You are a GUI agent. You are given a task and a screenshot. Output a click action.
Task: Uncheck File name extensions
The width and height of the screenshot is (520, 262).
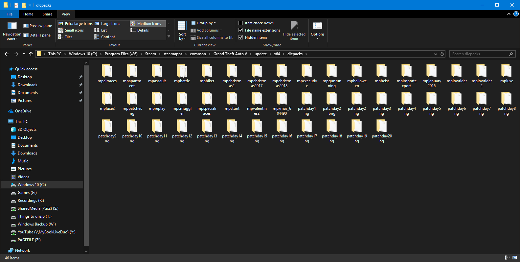point(241,30)
